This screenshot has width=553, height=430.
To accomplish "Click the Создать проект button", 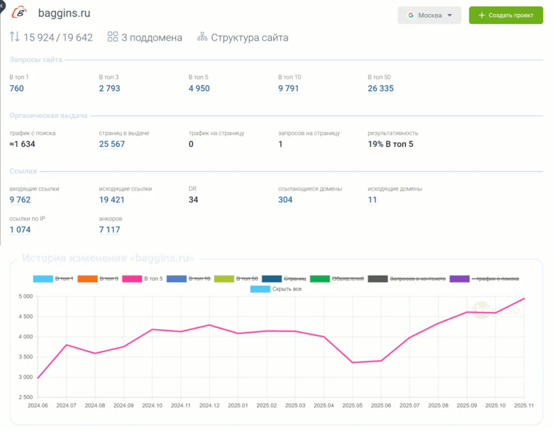I will 505,15.
